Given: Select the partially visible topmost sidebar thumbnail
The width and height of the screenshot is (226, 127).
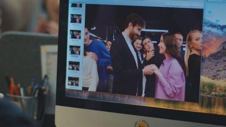Looking at the screenshot, I should pyautogui.click(x=77, y=6).
